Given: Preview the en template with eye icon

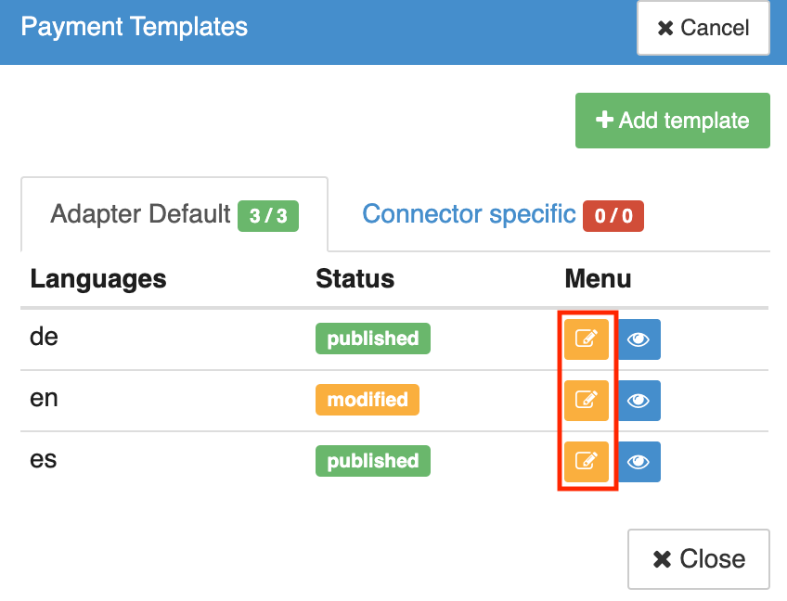Looking at the screenshot, I should [639, 401].
